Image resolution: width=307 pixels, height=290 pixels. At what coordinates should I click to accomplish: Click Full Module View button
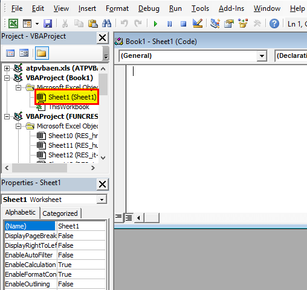point(129,218)
